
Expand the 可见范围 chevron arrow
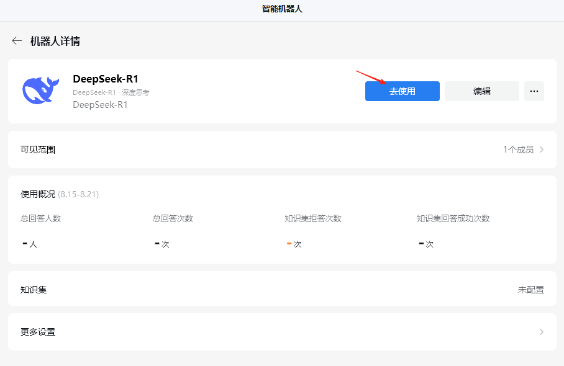(542, 150)
